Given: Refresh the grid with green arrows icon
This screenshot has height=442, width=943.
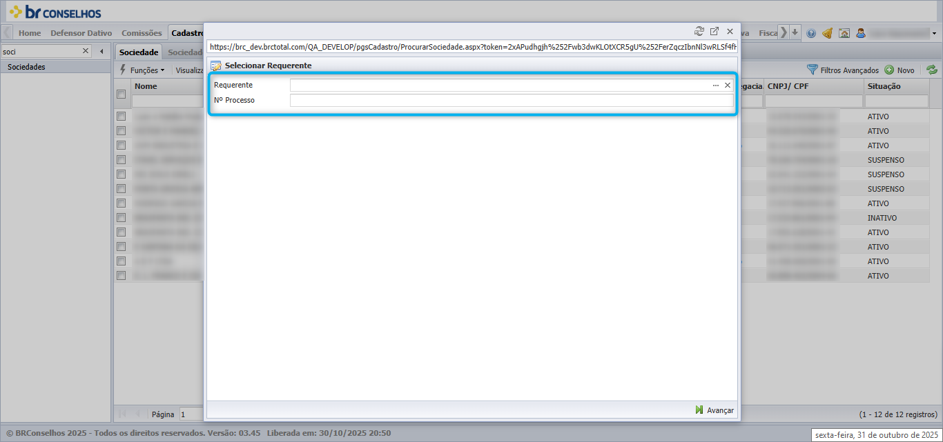Looking at the screenshot, I should point(932,70).
